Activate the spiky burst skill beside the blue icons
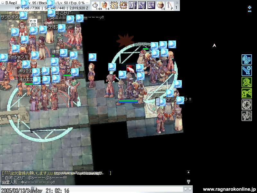This screenshot has height=193, width=257. [x=123, y=5]
